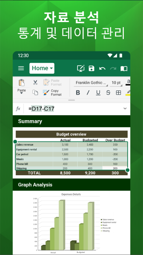
Task: Select the Budgeted column header
Action: [90, 140]
